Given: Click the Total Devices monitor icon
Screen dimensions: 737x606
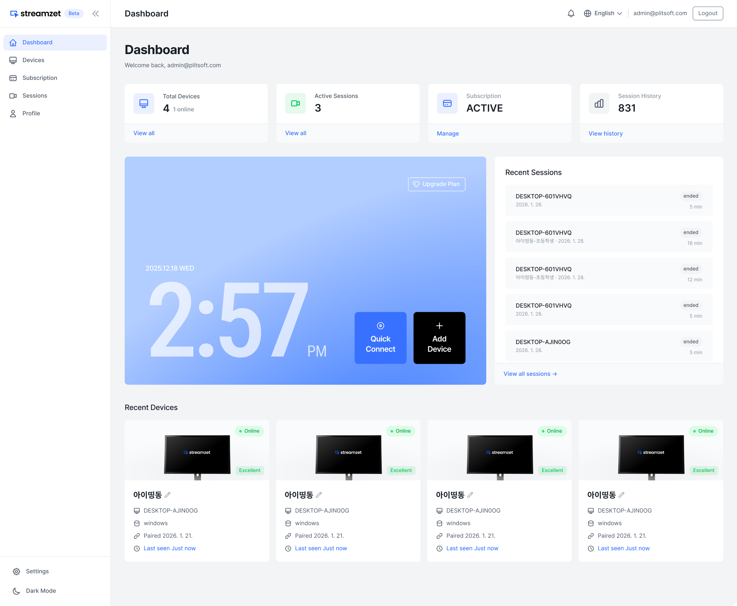Looking at the screenshot, I should pos(144,103).
